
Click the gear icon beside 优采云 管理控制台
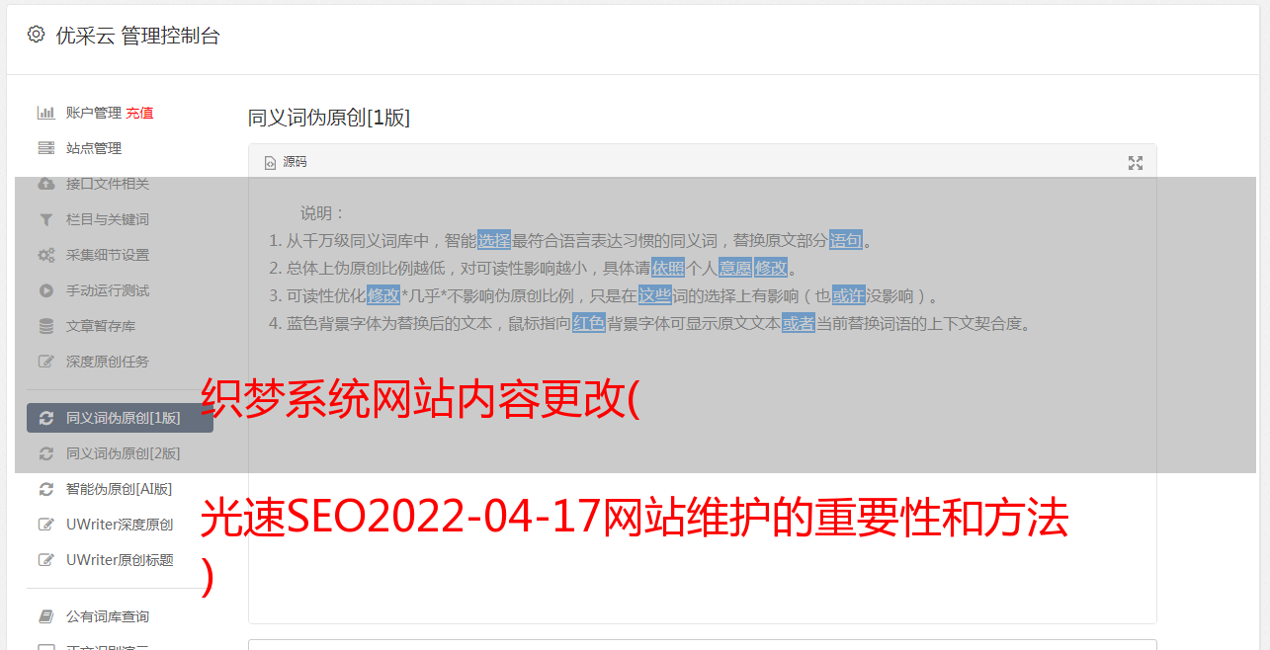tap(37, 35)
